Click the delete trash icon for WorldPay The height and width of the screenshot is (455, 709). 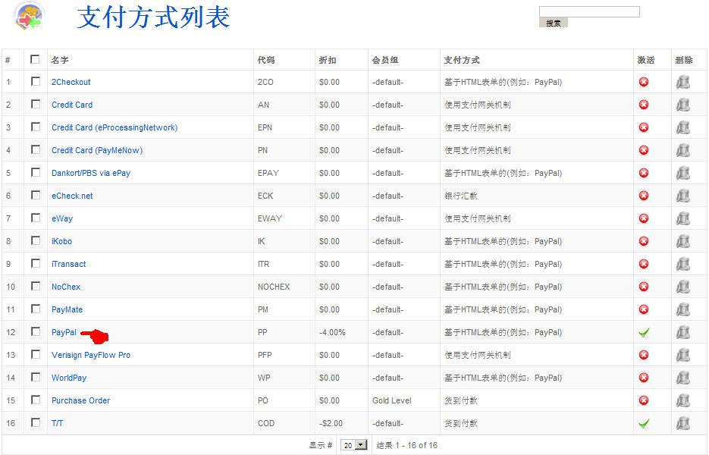683,378
